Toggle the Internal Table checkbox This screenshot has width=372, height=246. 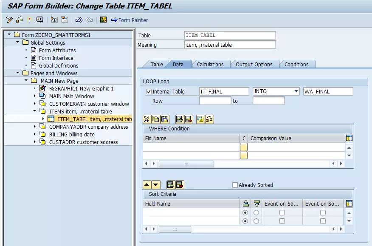[149, 92]
